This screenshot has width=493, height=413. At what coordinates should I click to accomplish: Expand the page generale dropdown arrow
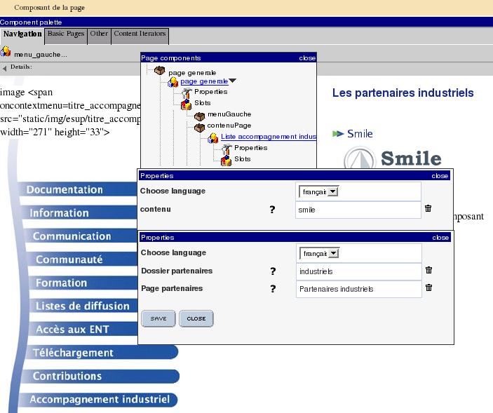[x=233, y=81]
